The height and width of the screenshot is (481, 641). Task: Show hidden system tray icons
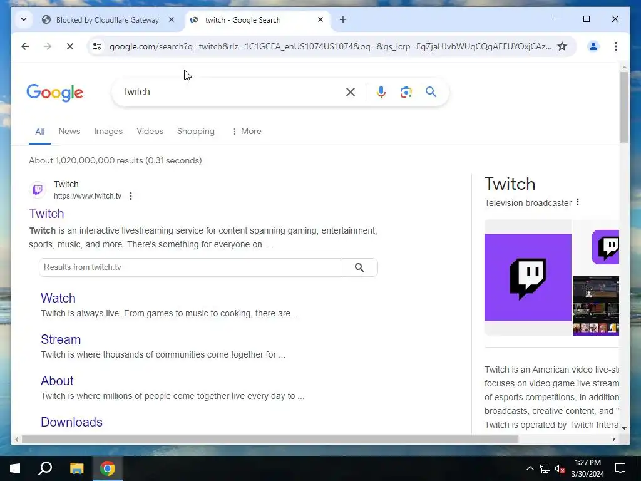point(530,468)
